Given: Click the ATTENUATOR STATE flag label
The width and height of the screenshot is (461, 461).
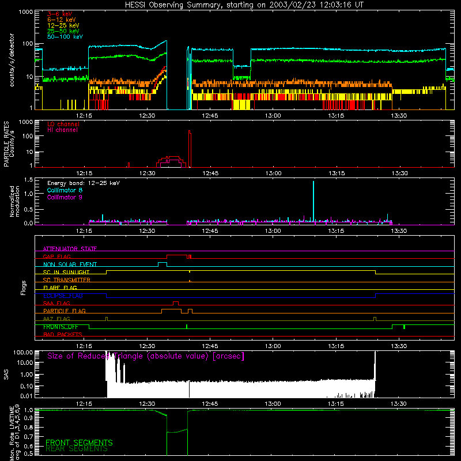Looking at the screenshot, I should click(x=70, y=249).
